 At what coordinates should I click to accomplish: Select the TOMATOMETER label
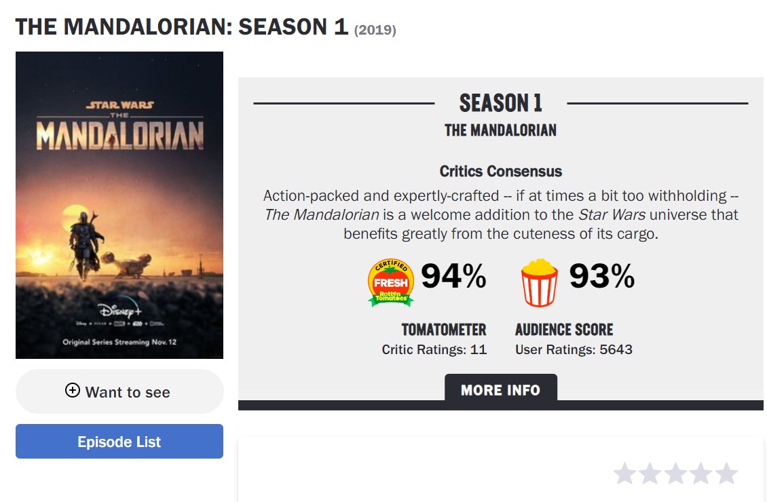tap(444, 330)
